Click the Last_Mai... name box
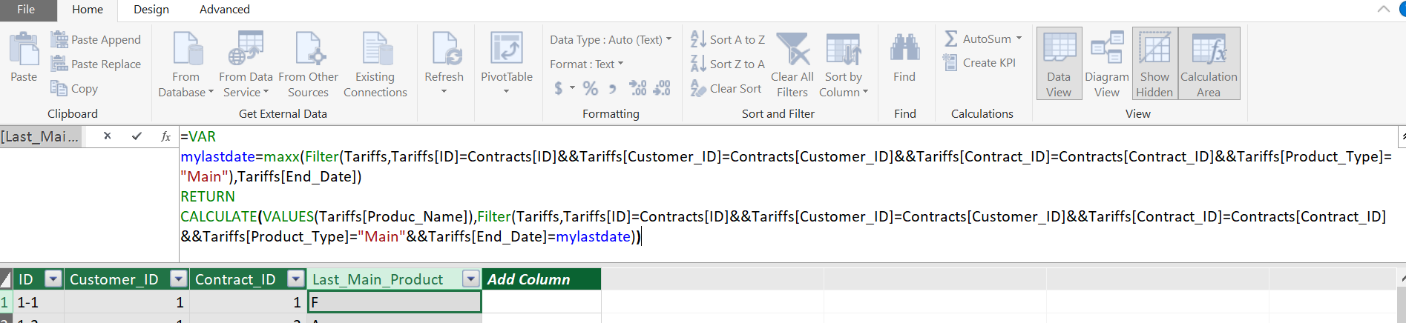1406x323 pixels. (42, 136)
